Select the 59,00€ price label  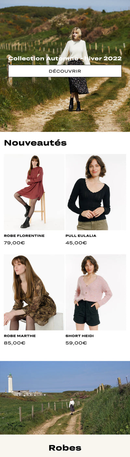76,343
